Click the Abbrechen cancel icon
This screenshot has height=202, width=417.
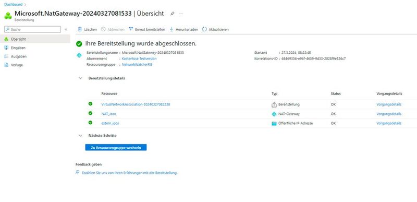(103, 29)
